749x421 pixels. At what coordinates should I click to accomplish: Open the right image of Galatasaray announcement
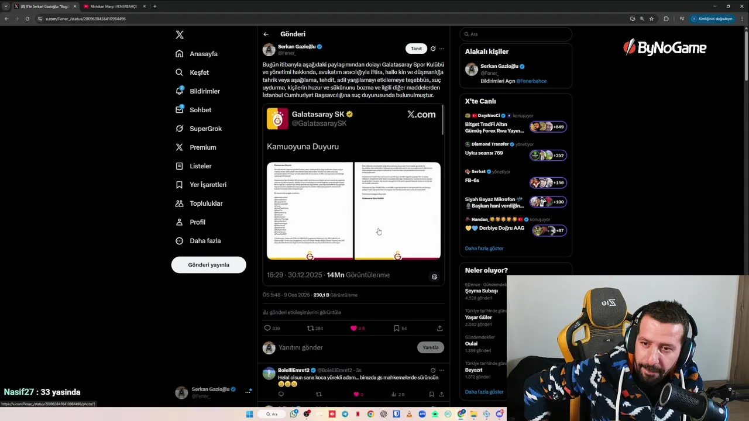click(397, 210)
